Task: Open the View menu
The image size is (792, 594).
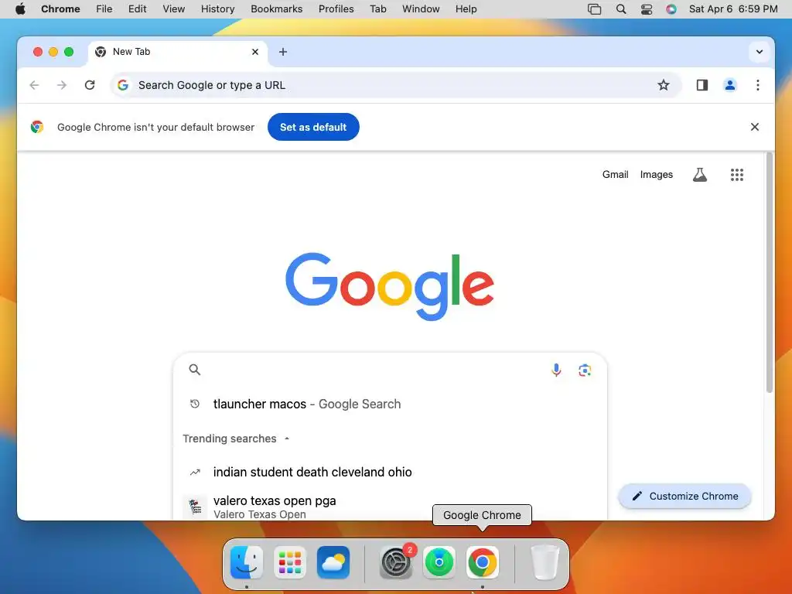Action: [173, 9]
